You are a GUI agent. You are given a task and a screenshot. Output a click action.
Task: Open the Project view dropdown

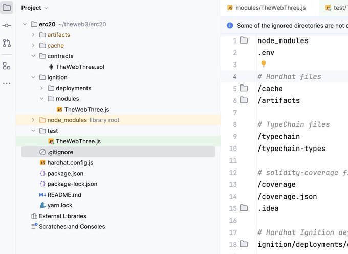(35, 8)
